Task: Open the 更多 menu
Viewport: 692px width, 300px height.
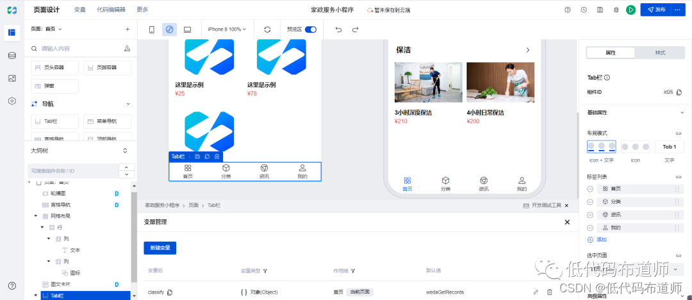Action: tap(142, 10)
